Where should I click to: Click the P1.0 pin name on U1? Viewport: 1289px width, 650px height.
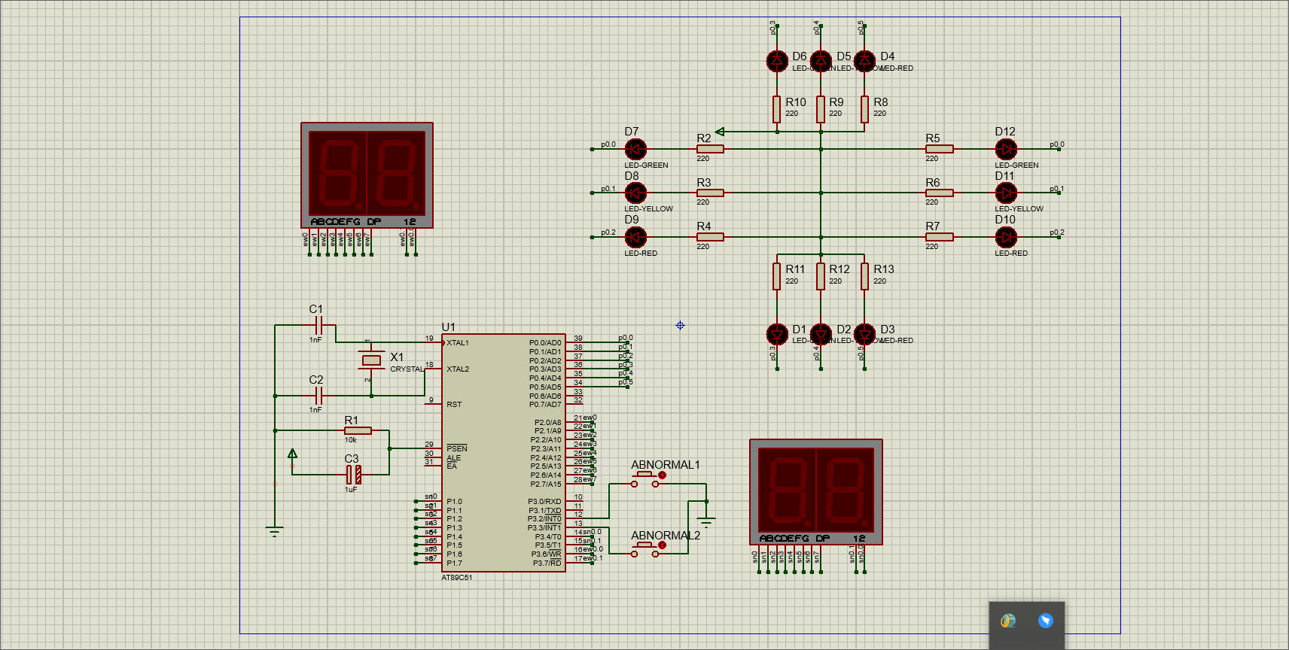[x=455, y=502]
